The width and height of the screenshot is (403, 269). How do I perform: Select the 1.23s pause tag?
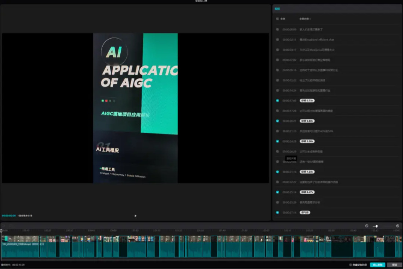[307, 172]
